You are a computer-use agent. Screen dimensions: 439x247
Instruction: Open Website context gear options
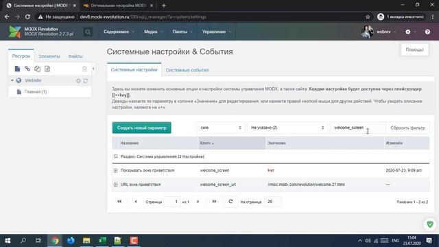click(x=78, y=81)
